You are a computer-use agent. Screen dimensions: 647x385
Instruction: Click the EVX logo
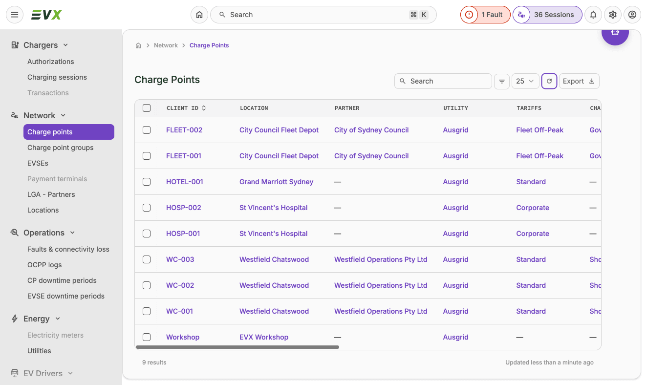tap(46, 15)
